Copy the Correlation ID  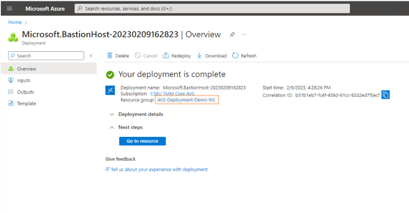click(386, 95)
